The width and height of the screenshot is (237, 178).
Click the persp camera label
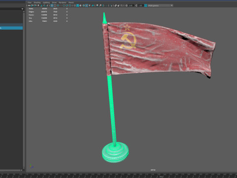[153, 170]
